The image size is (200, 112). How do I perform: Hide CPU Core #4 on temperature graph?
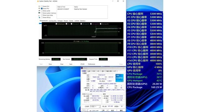point(101,24)
